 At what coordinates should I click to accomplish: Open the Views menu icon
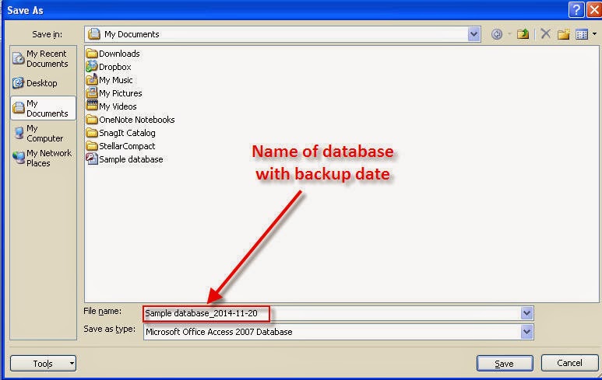click(x=582, y=34)
